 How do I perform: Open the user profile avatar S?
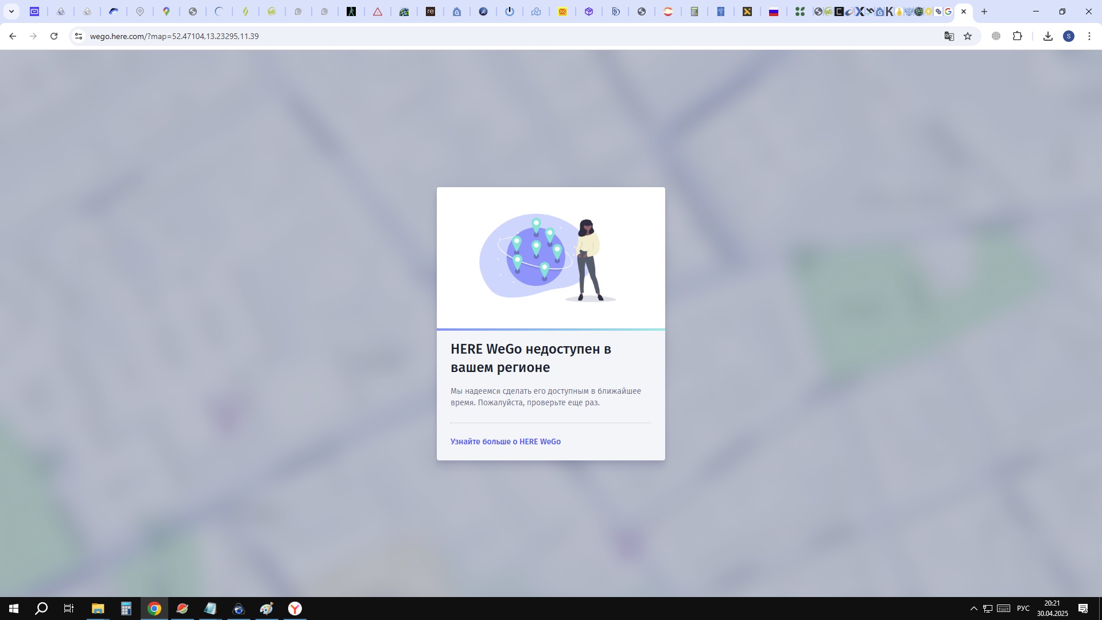point(1068,36)
